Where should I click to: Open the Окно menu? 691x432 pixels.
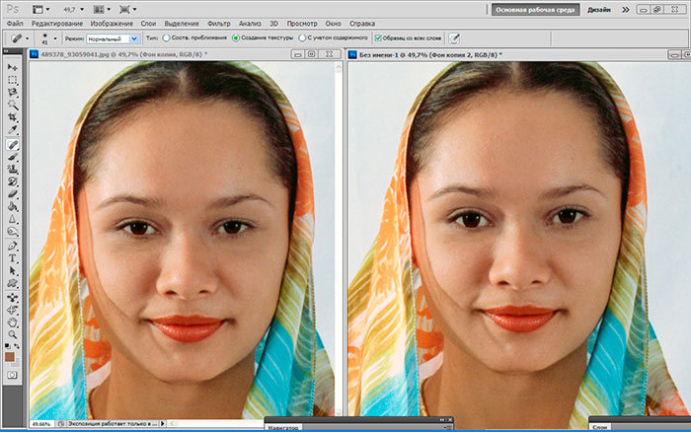point(334,24)
